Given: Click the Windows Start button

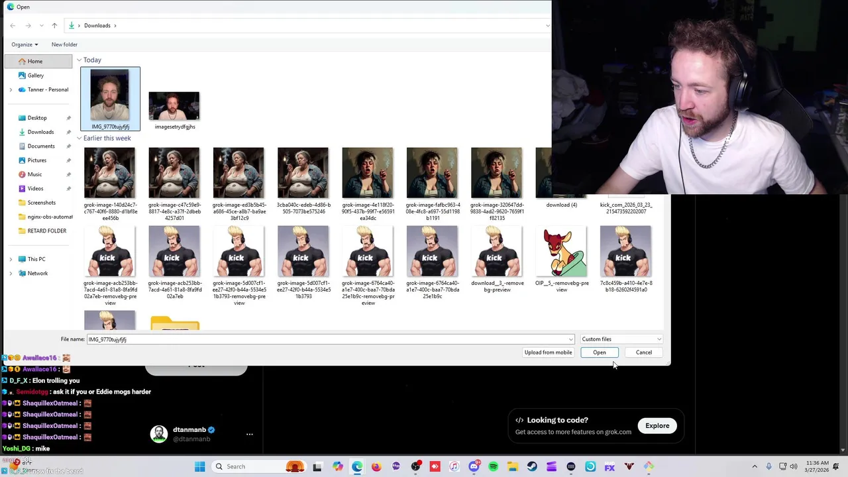Looking at the screenshot, I should pyautogui.click(x=199, y=466).
